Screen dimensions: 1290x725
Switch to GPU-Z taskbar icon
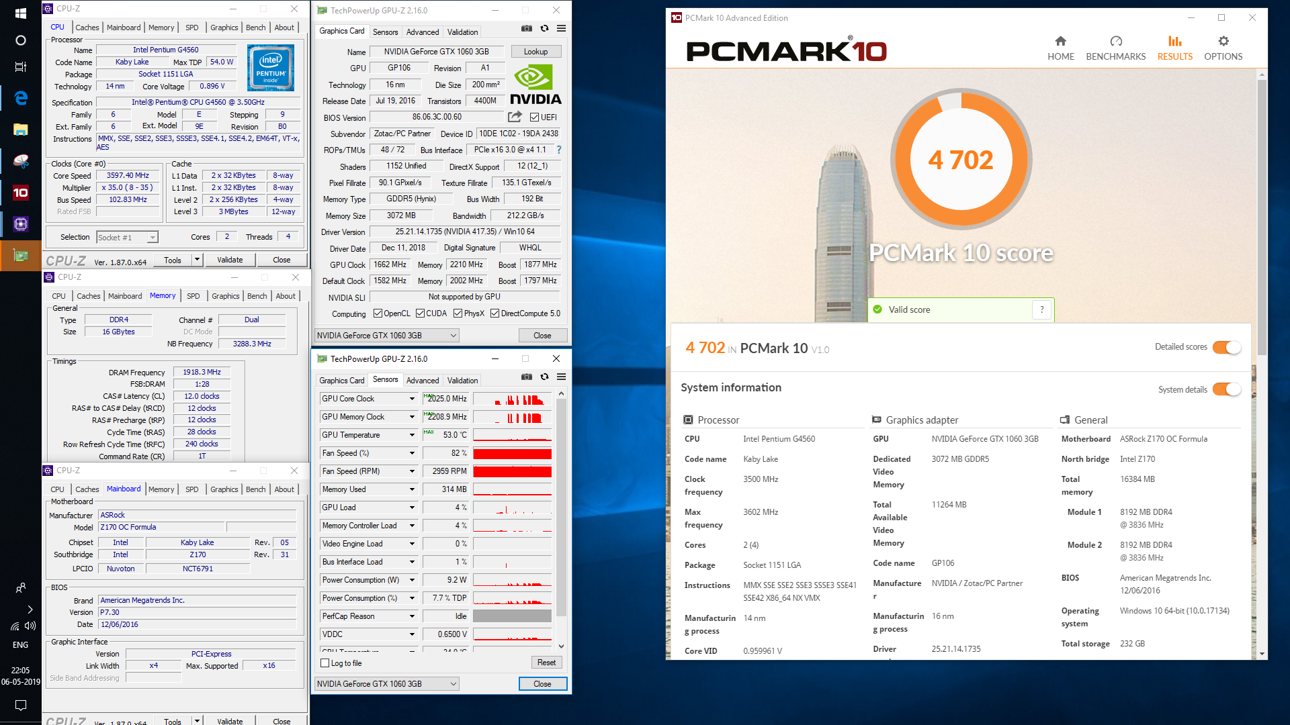tap(21, 256)
